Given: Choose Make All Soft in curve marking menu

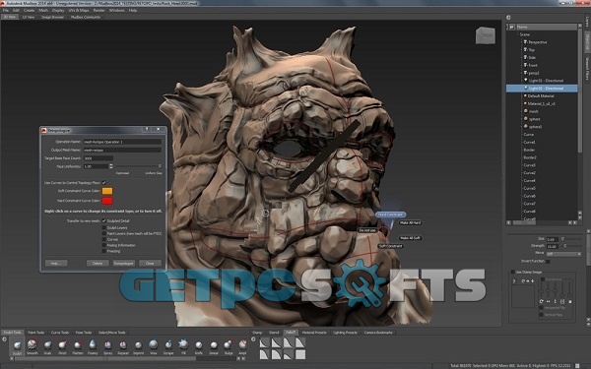Looking at the screenshot, I should click(410, 238).
